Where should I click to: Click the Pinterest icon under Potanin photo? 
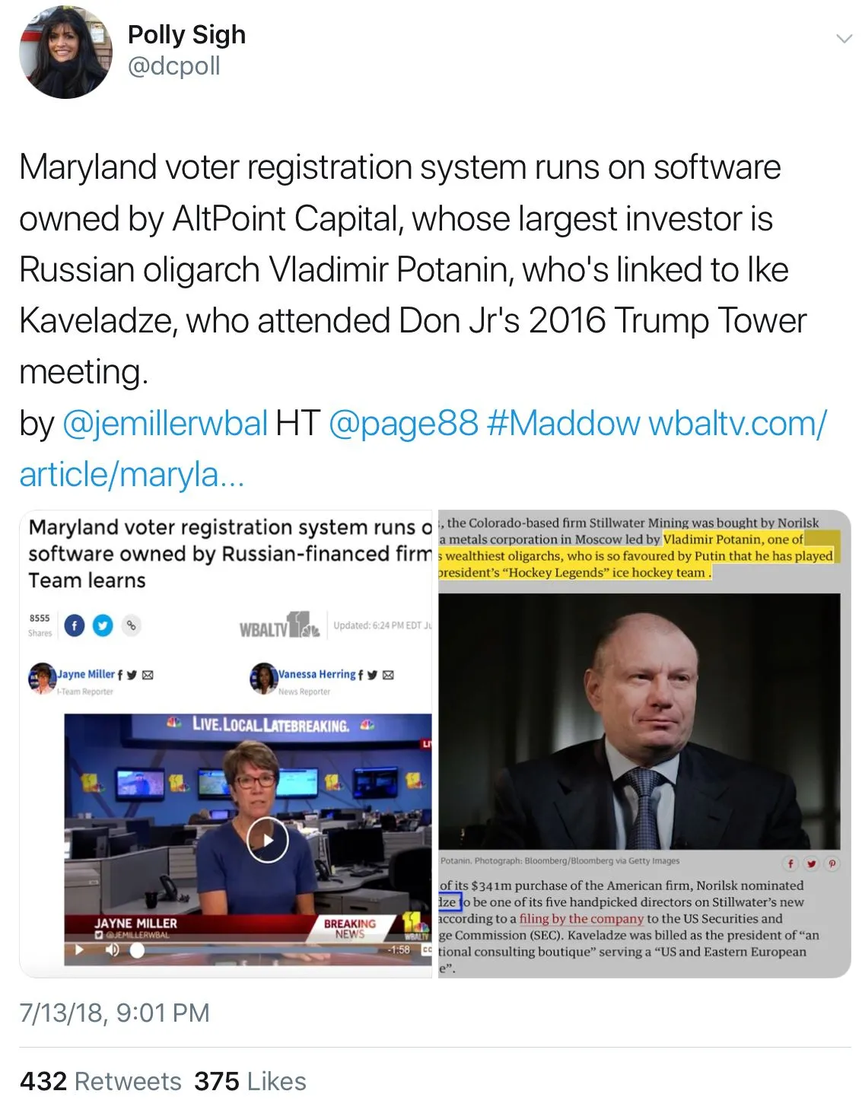tap(832, 863)
